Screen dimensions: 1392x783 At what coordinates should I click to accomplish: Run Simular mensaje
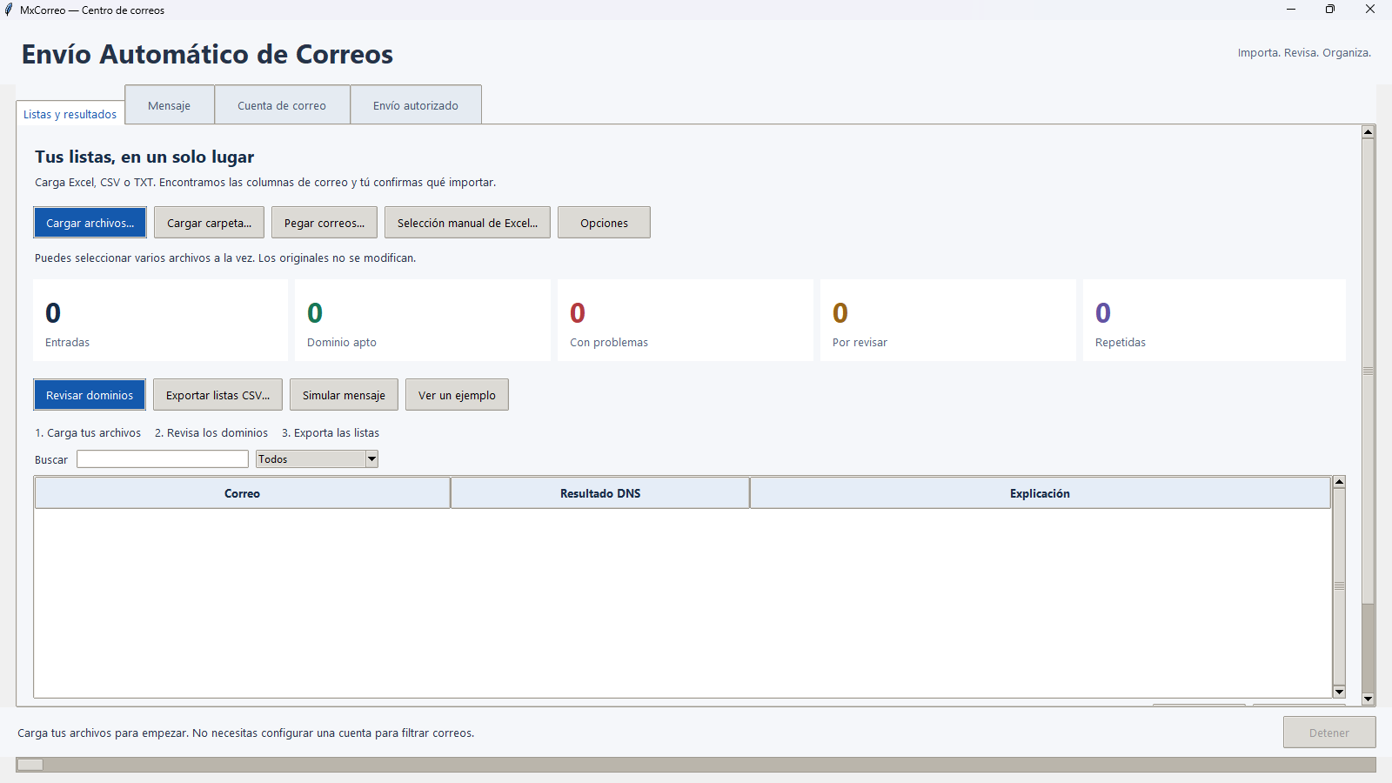click(x=344, y=395)
